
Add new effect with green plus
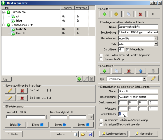point(105,14)
